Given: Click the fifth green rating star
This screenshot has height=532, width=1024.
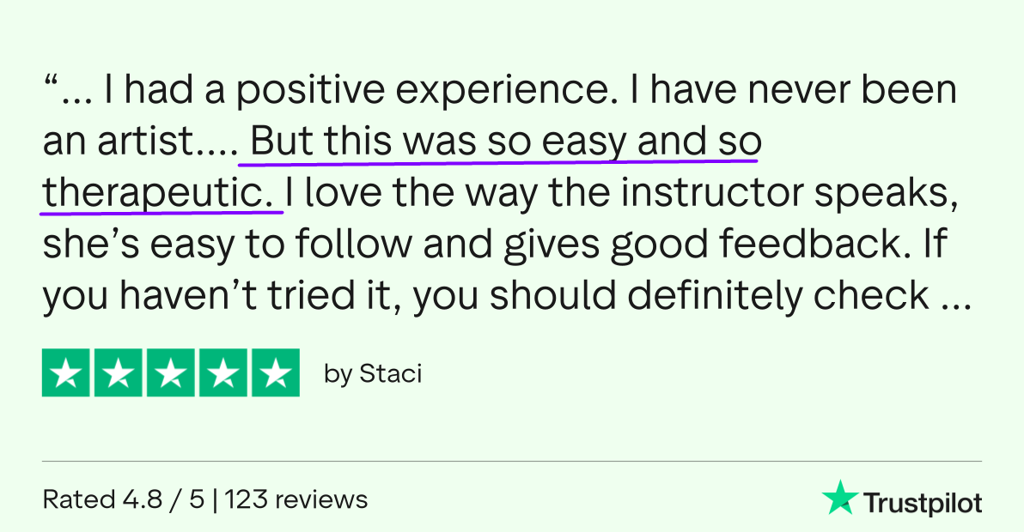Looking at the screenshot, I should click(x=276, y=373).
